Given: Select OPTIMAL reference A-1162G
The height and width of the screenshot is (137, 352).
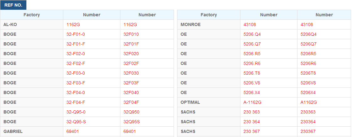Looking at the screenshot, I should tap(253, 102).
